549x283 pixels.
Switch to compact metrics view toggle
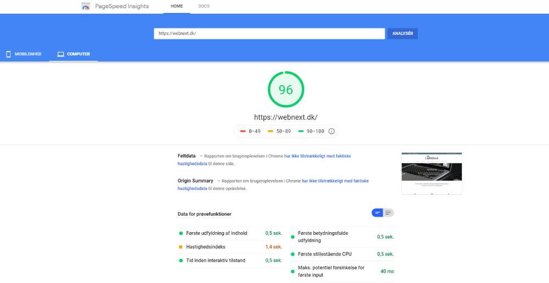click(x=378, y=213)
